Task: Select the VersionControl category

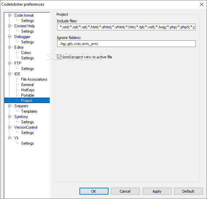Action: 26,127
